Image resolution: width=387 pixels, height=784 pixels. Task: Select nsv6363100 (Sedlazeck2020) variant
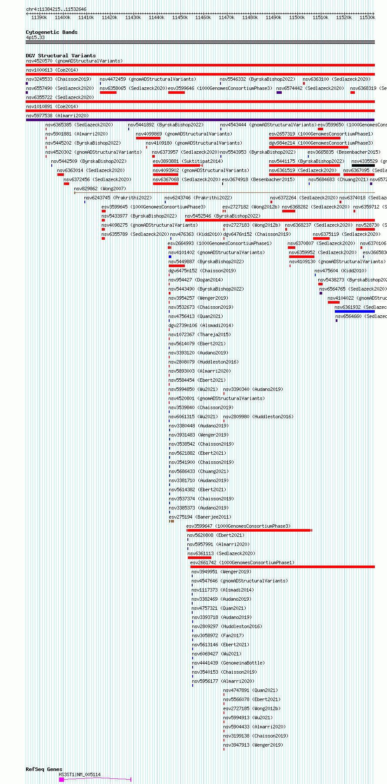tap(337, 79)
